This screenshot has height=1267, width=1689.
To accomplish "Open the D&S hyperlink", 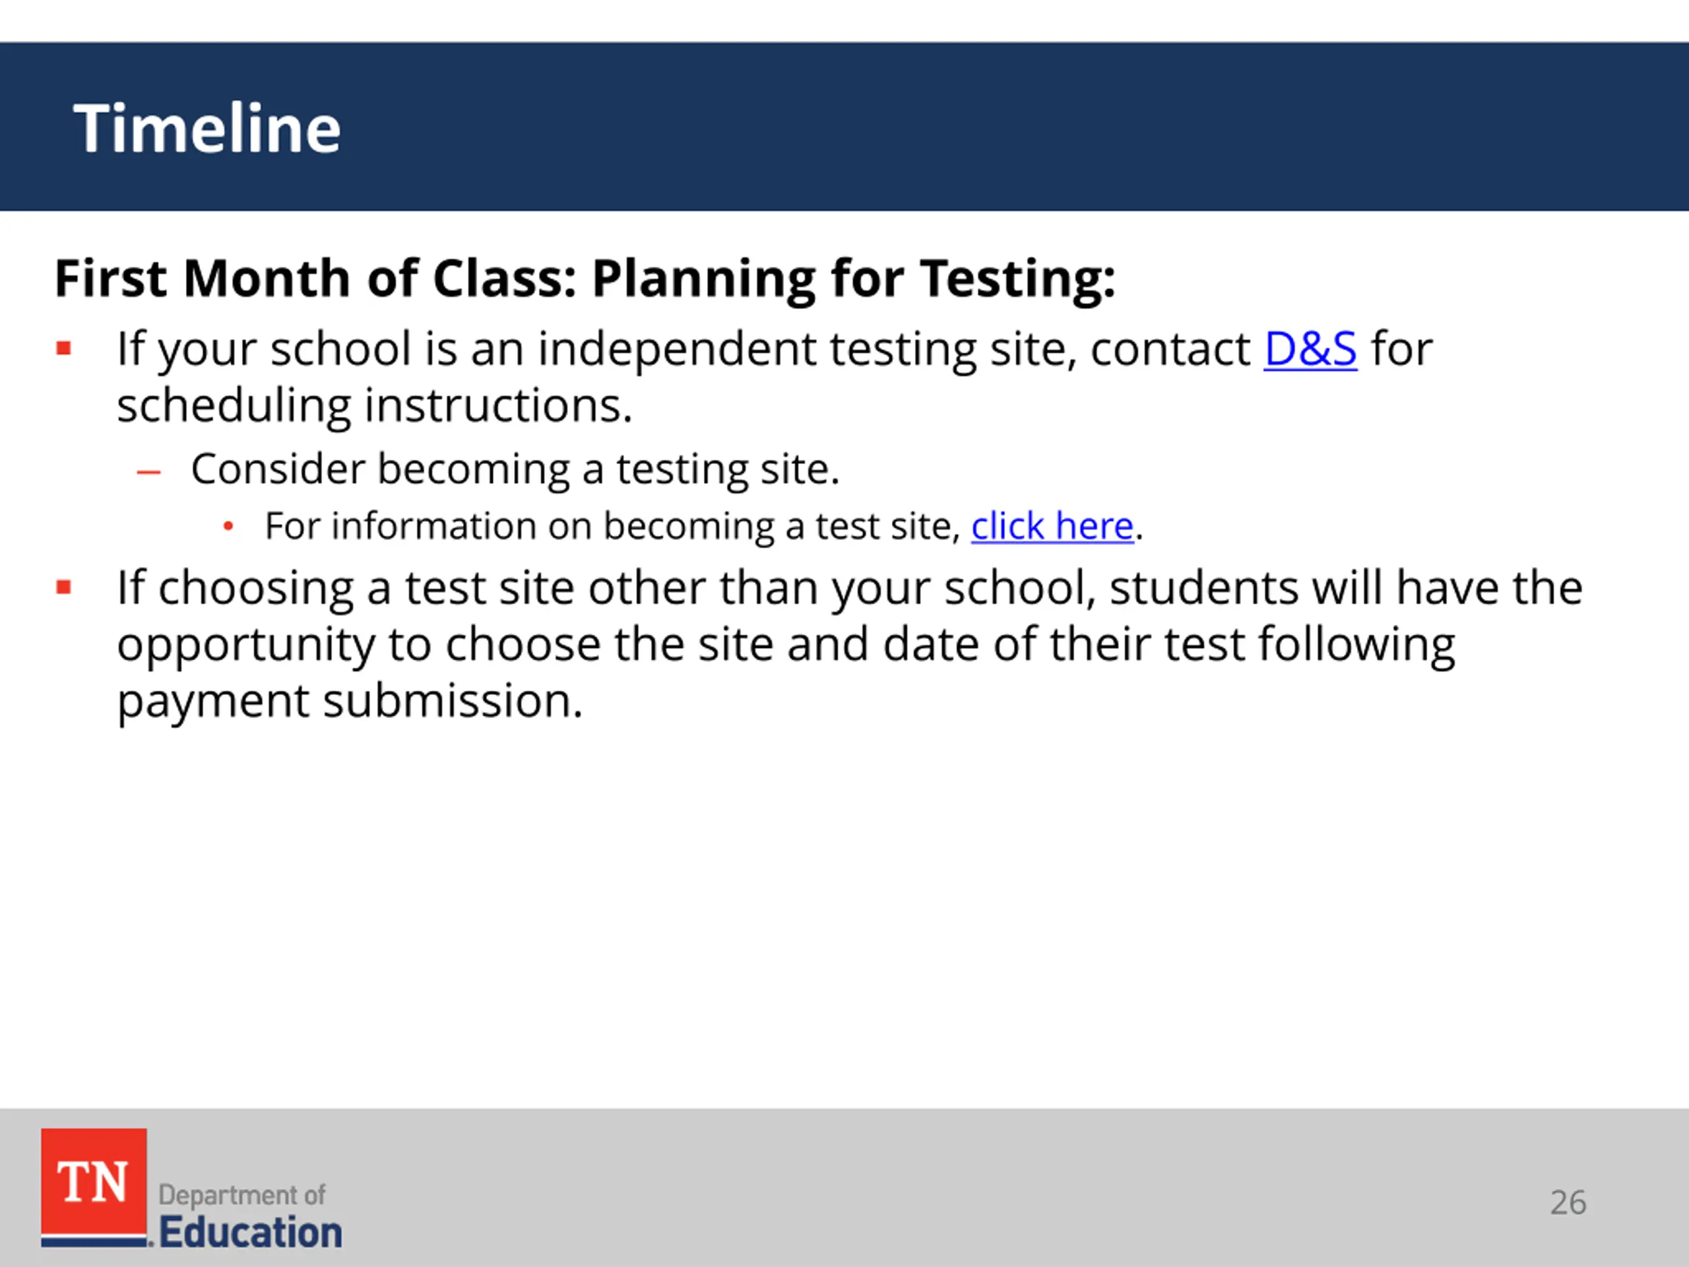I will pyautogui.click(x=1310, y=349).
